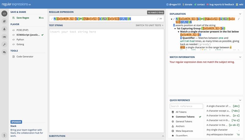
Task: Click the Anchors anchor icon
Action: point(173,126)
